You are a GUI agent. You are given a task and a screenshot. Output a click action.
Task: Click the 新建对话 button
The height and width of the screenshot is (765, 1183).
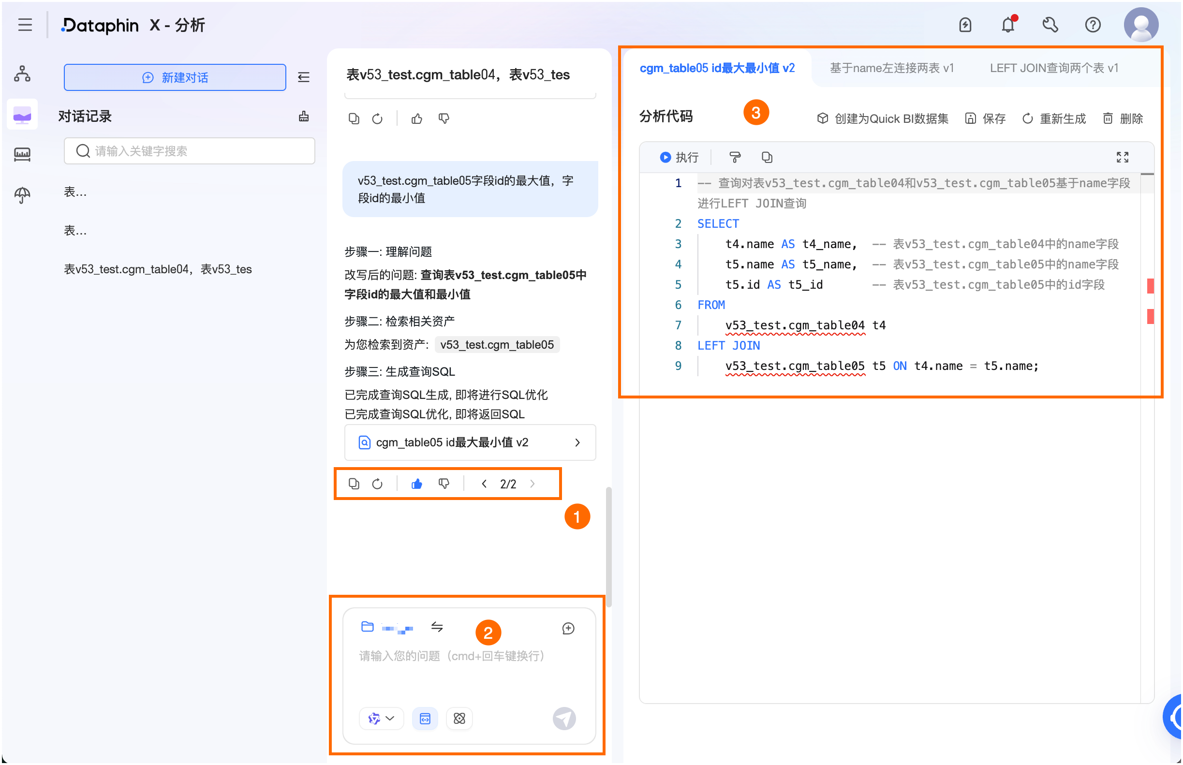[175, 77]
